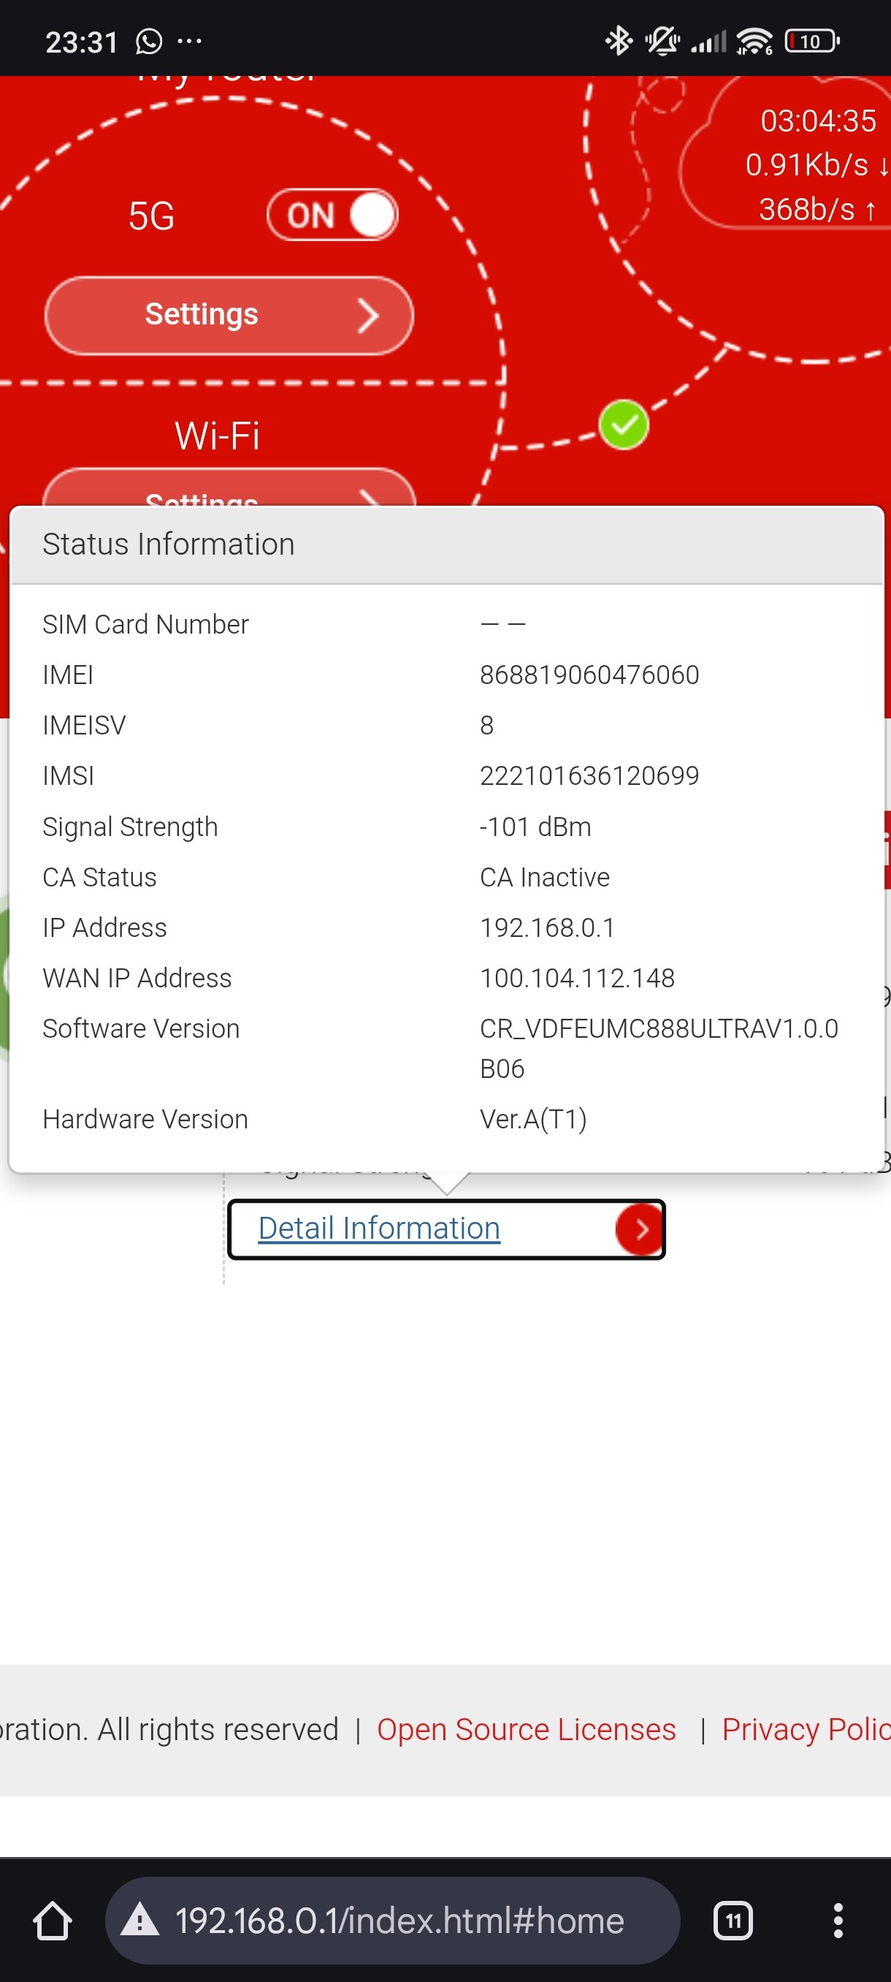Tap the battery indicator showing 10
Image resolution: width=891 pixels, height=1982 pixels.
pos(812,41)
